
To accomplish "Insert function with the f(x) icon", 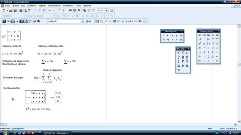I will point(70,10).
